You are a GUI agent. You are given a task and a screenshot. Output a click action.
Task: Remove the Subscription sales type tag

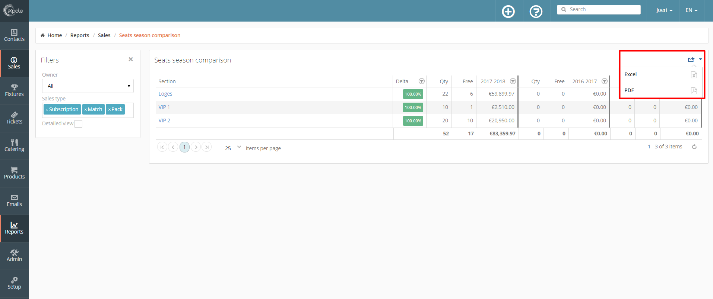47,110
